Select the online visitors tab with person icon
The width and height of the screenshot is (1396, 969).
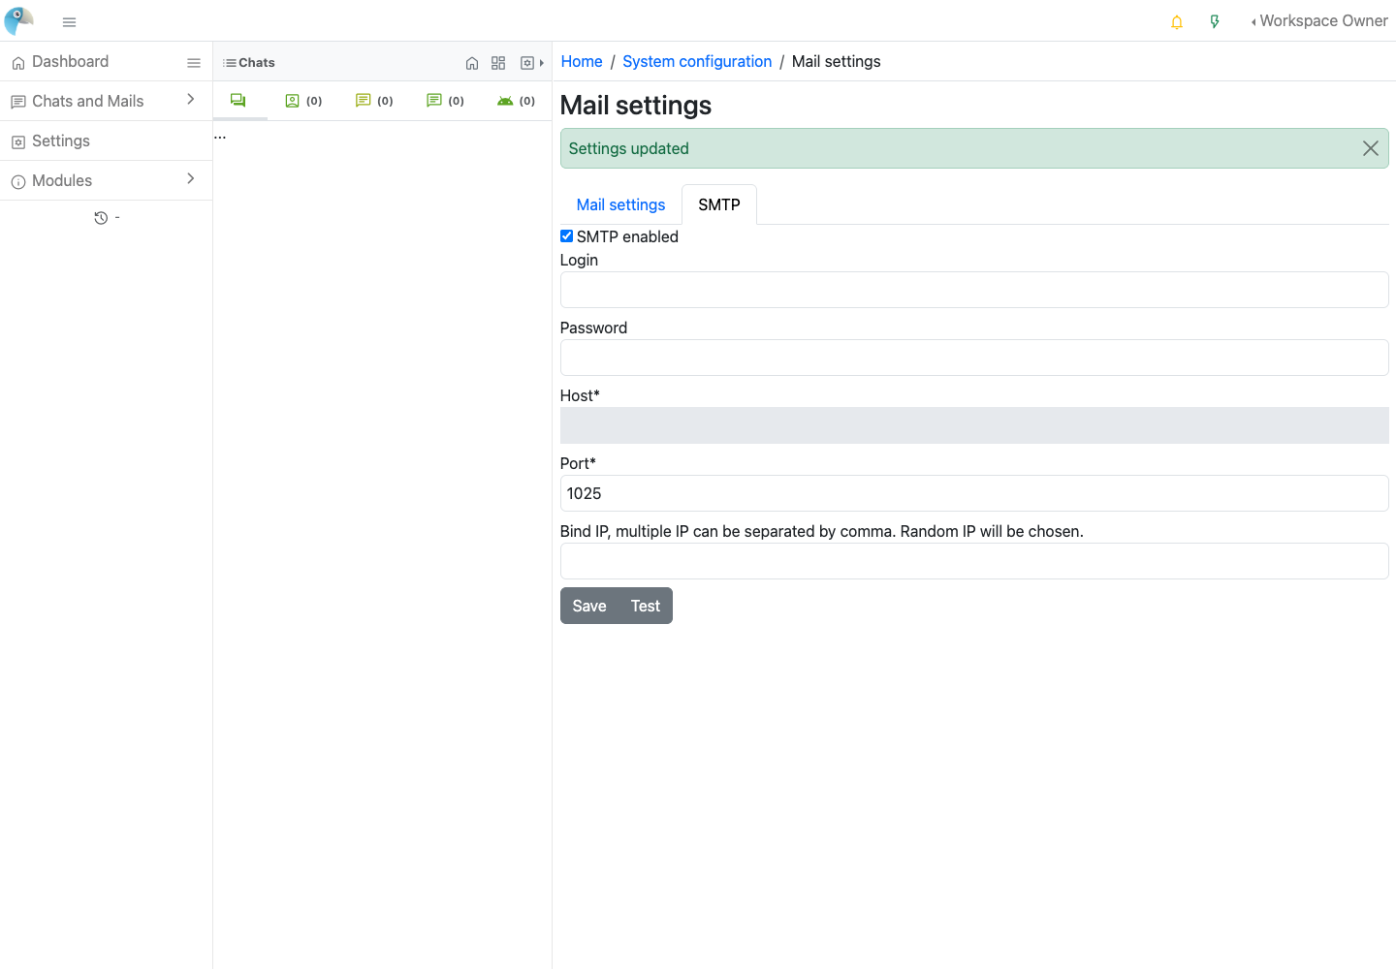(x=303, y=101)
